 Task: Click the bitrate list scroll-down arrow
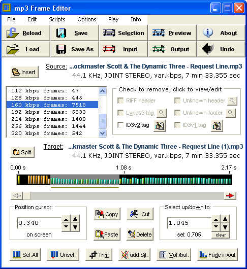(103, 133)
